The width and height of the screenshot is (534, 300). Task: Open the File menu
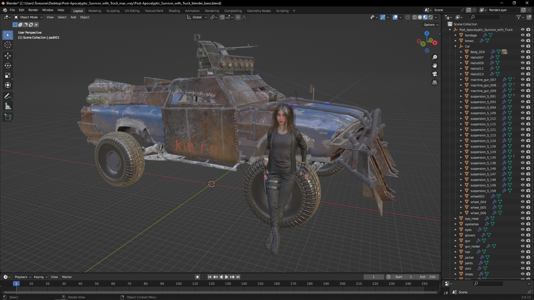point(12,10)
